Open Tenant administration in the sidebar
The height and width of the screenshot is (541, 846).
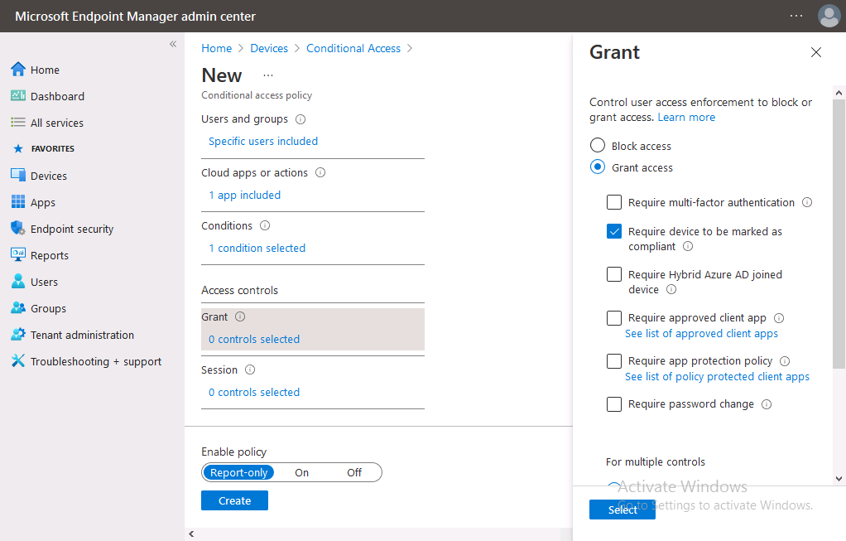point(82,335)
